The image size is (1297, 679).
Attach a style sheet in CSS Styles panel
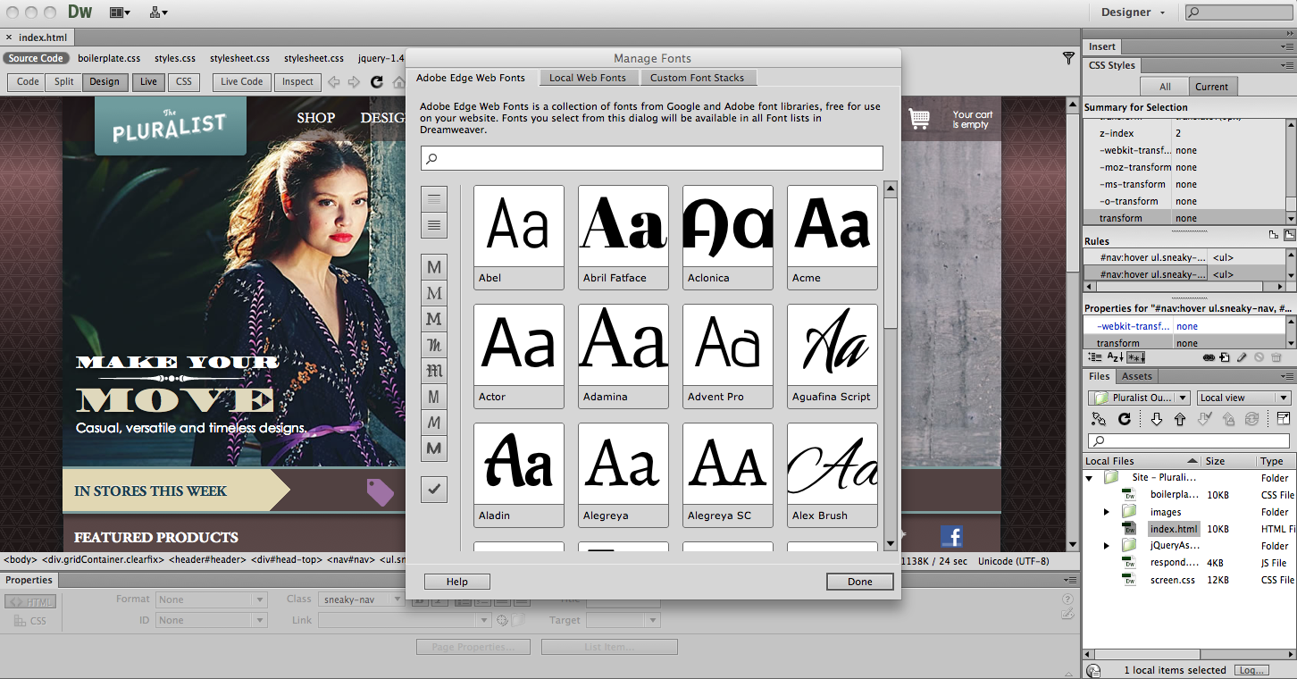click(x=1208, y=356)
